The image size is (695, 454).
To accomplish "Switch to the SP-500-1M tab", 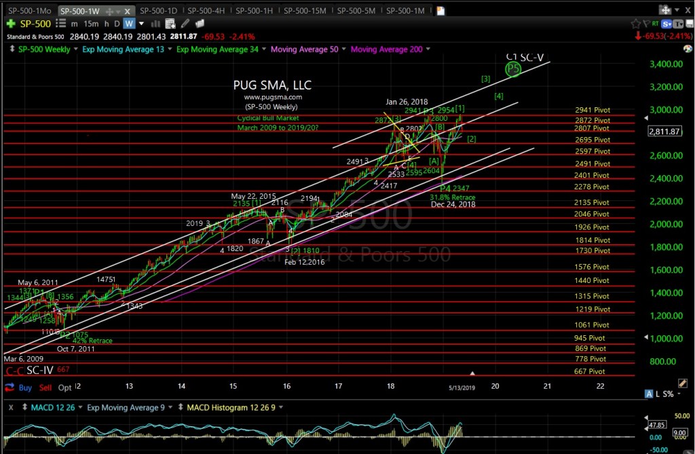I will click(x=405, y=11).
